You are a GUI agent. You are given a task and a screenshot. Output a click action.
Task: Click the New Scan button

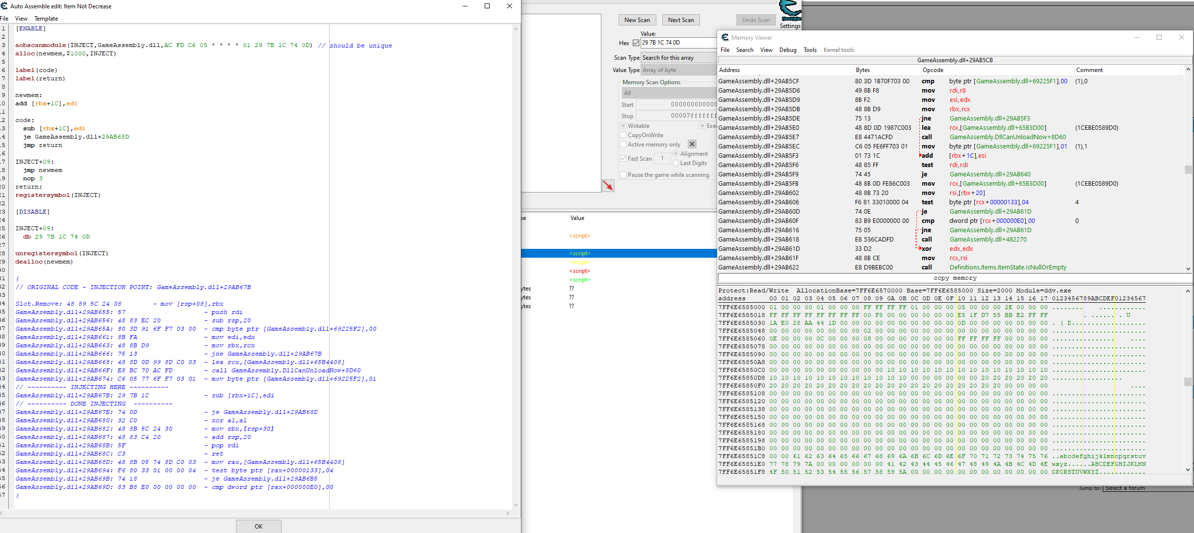[x=637, y=20]
